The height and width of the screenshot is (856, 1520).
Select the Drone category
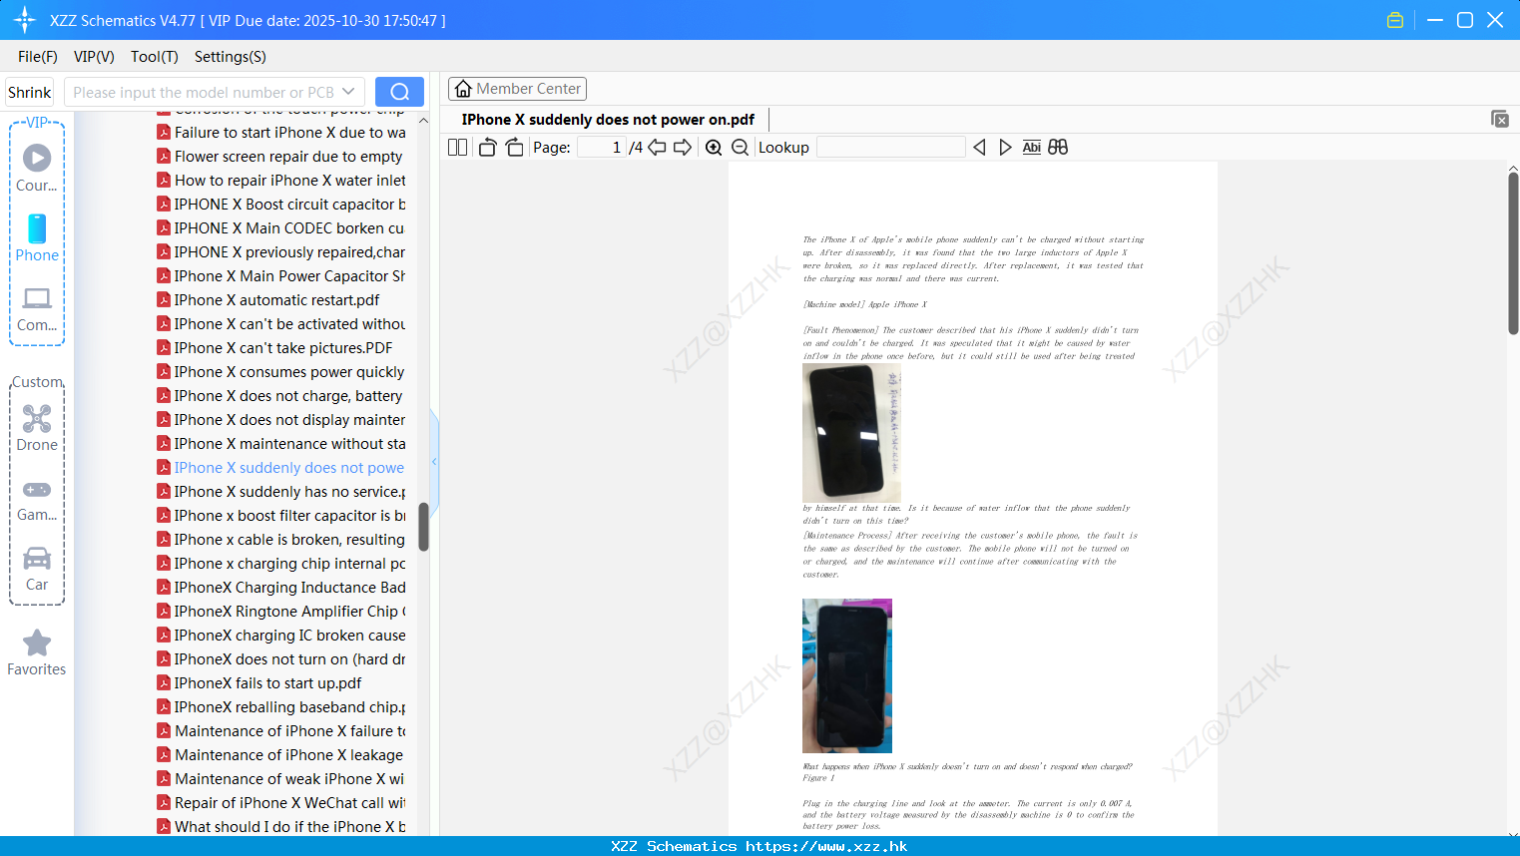coord(37,428)
